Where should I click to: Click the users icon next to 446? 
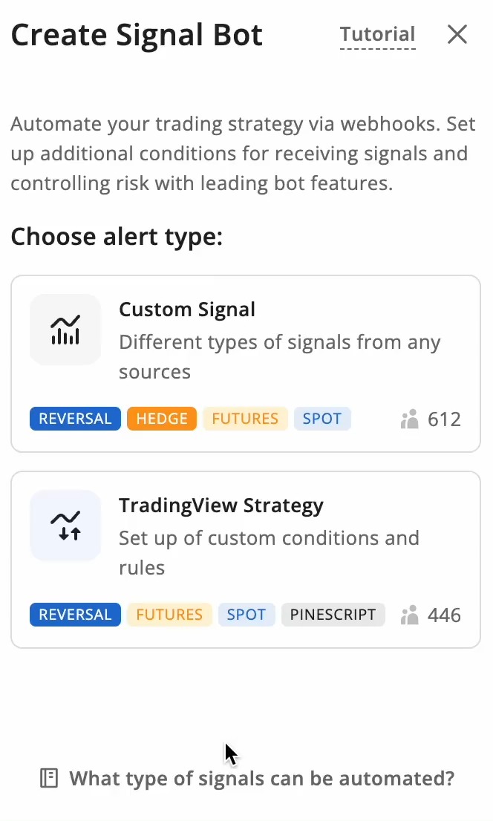tap(408, 615)
